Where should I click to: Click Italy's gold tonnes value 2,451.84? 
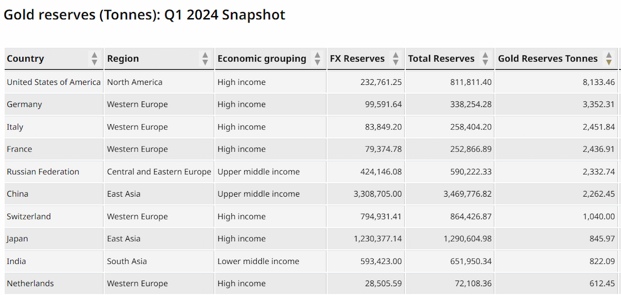598,127
